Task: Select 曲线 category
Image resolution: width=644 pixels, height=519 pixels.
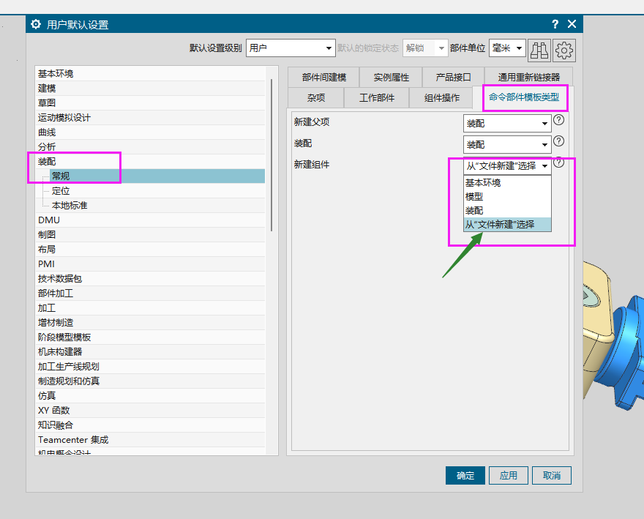Action: [150, 132]
